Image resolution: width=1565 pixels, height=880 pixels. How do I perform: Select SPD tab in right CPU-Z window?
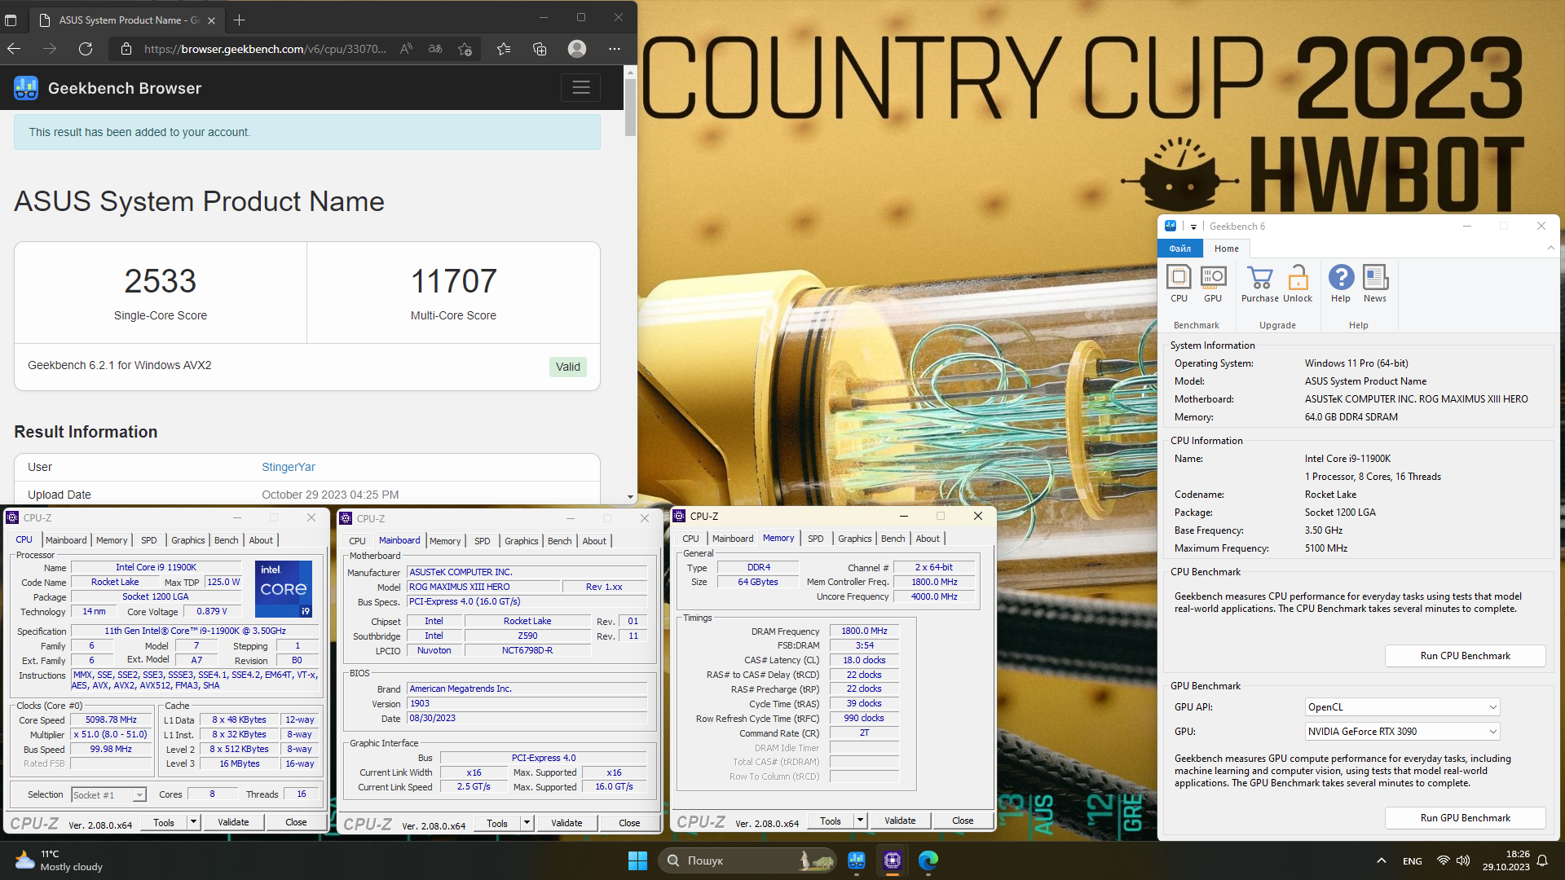(x=815, y=539)
